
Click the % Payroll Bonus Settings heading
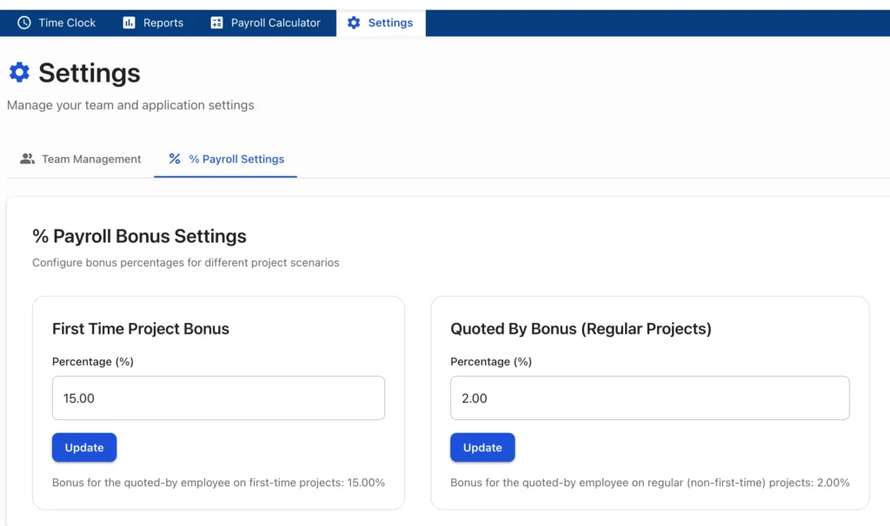[x=139, y=236]
